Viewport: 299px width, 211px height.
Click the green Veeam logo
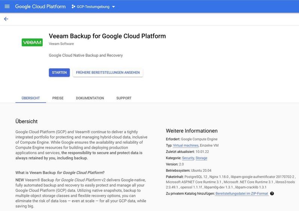32,42
